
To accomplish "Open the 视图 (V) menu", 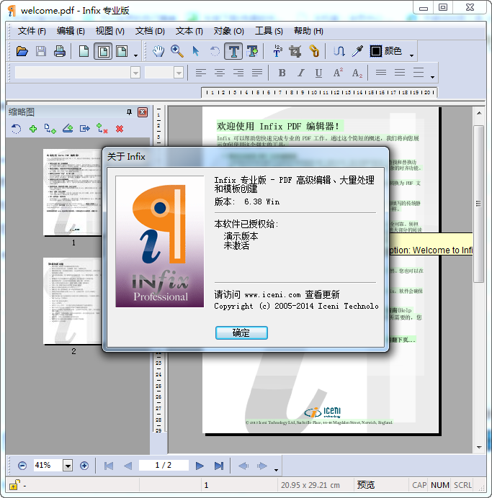I will click(110, 31).
